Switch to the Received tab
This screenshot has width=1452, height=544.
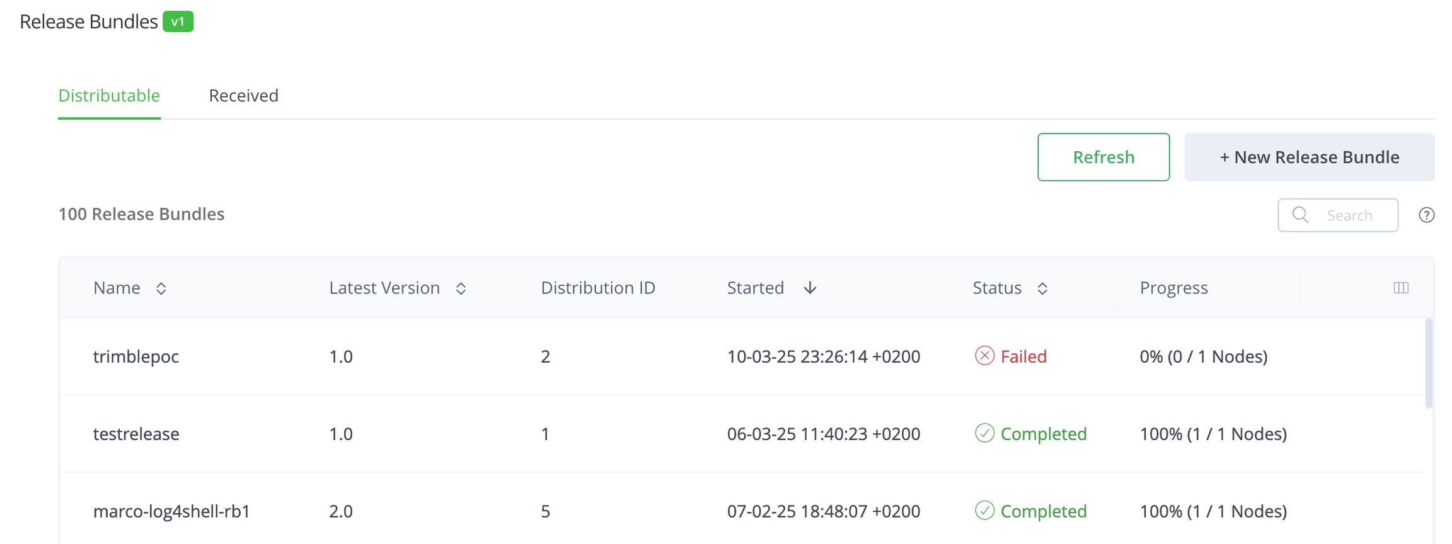(x=243, y=96)
